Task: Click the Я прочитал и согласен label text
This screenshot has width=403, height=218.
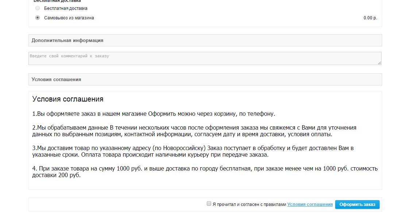Action: click(x=249, y=204)
